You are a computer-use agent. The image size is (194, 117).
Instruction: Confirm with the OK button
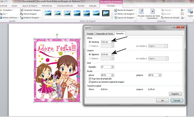(x=162, y=100)
